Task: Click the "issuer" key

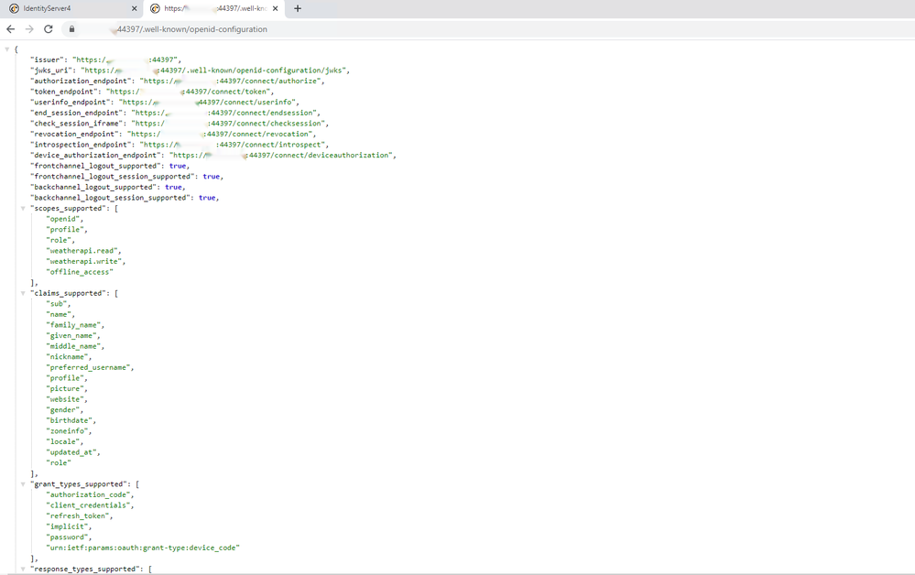Action: coord(48,60)
